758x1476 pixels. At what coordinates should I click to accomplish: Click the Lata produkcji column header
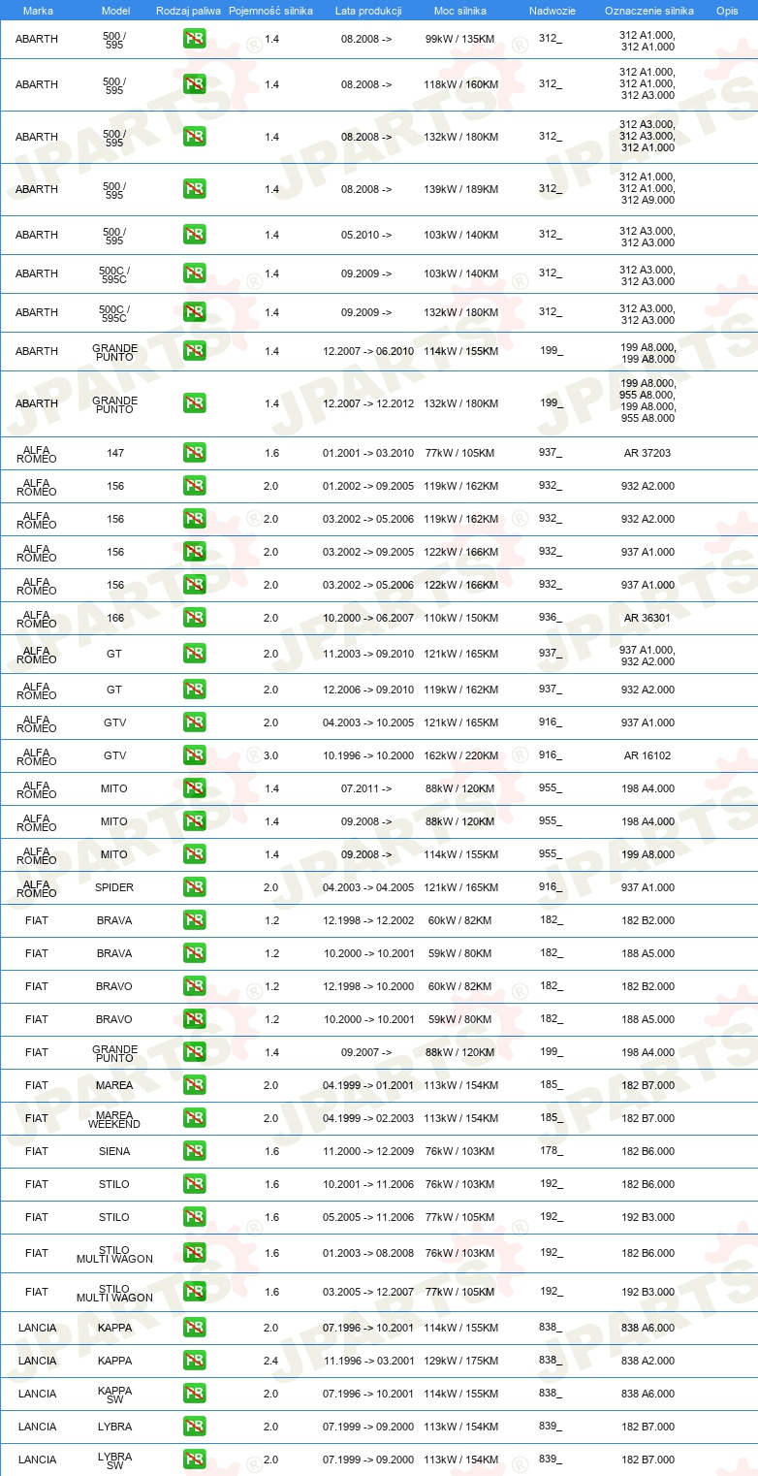coord(368,10)
